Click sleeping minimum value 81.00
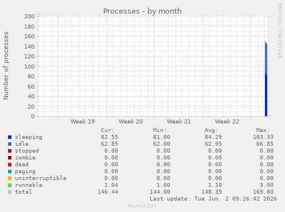The image size is (285, 212). click(x=162, y=137)
